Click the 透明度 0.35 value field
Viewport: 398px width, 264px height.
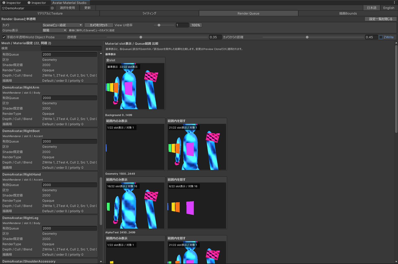[215, 37]
